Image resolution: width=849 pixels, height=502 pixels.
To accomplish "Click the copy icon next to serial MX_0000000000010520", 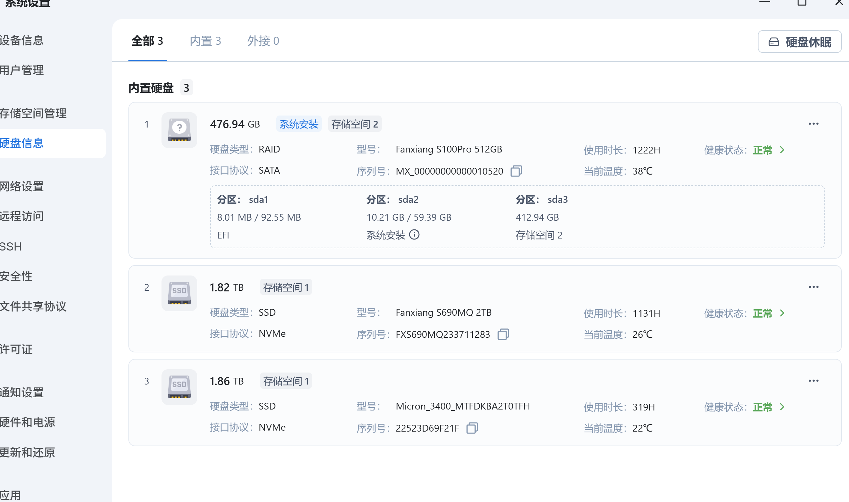I will click(x=516, y=171).
